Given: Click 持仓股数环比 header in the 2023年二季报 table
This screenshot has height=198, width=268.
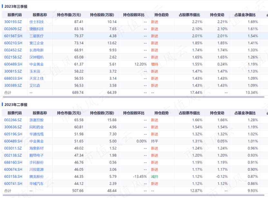Looking at the screenshot, I should click(x=134, y=113).
